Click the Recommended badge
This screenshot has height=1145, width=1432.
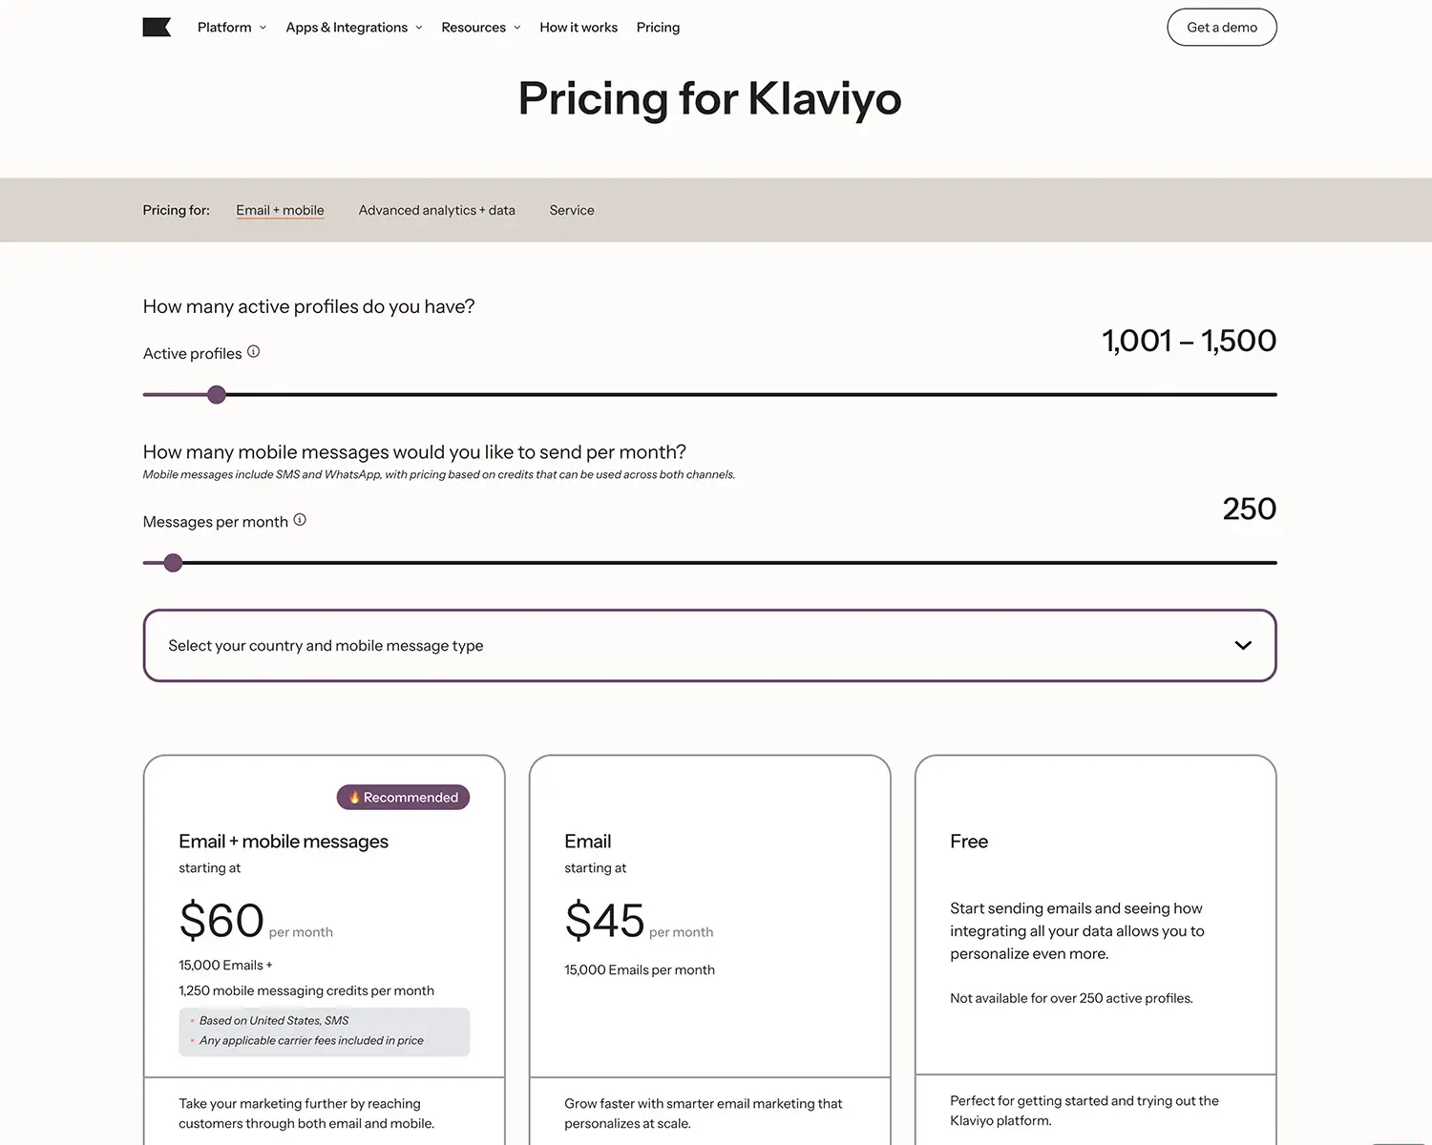pos(404,798)
